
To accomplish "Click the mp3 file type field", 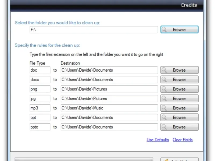I will pyautogui.click(x=40, y=108).
